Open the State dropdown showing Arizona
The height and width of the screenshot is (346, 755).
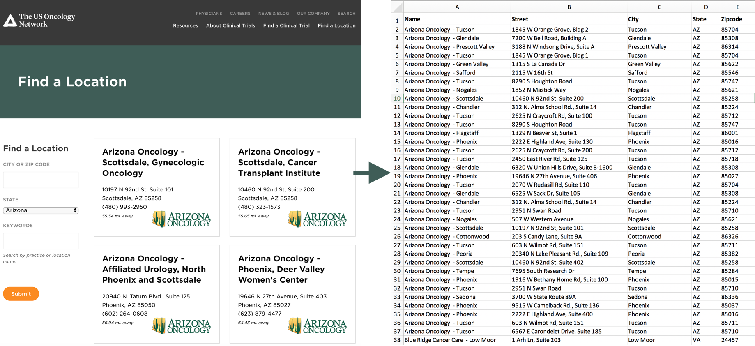click(41, 210)
